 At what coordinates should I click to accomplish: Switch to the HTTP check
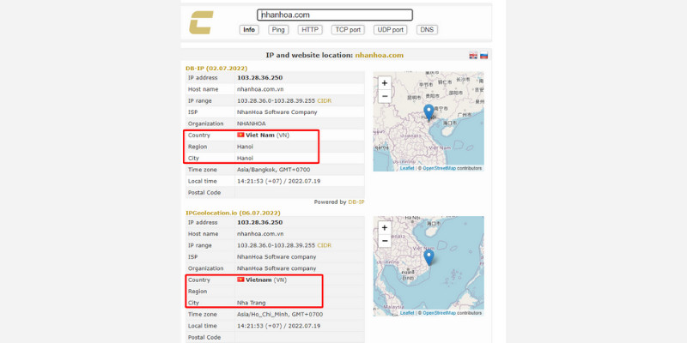tap(310, 30)
